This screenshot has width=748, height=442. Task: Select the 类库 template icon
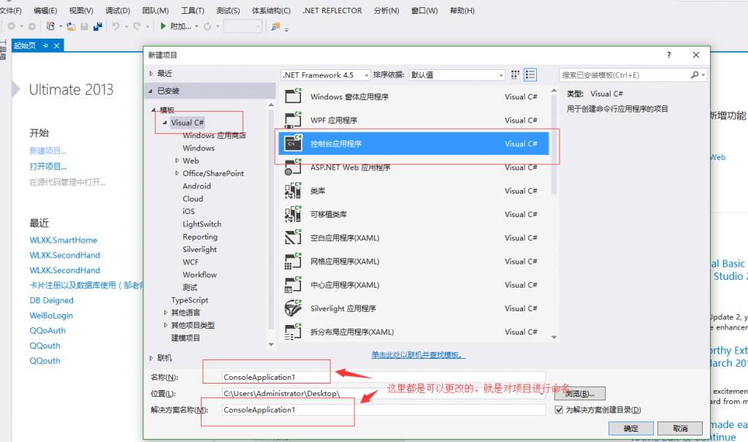coord(292,191)
